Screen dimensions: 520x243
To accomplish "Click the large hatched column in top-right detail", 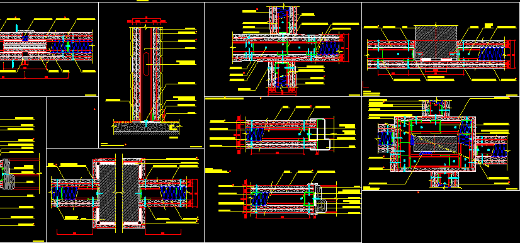I will point(436,41).
